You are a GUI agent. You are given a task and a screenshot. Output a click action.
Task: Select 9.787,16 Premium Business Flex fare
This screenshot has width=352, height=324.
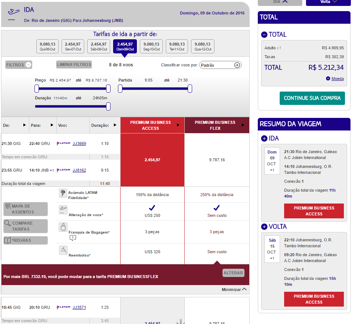point(217,160)
